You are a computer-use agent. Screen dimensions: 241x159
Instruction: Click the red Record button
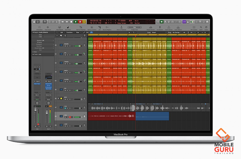80,22
